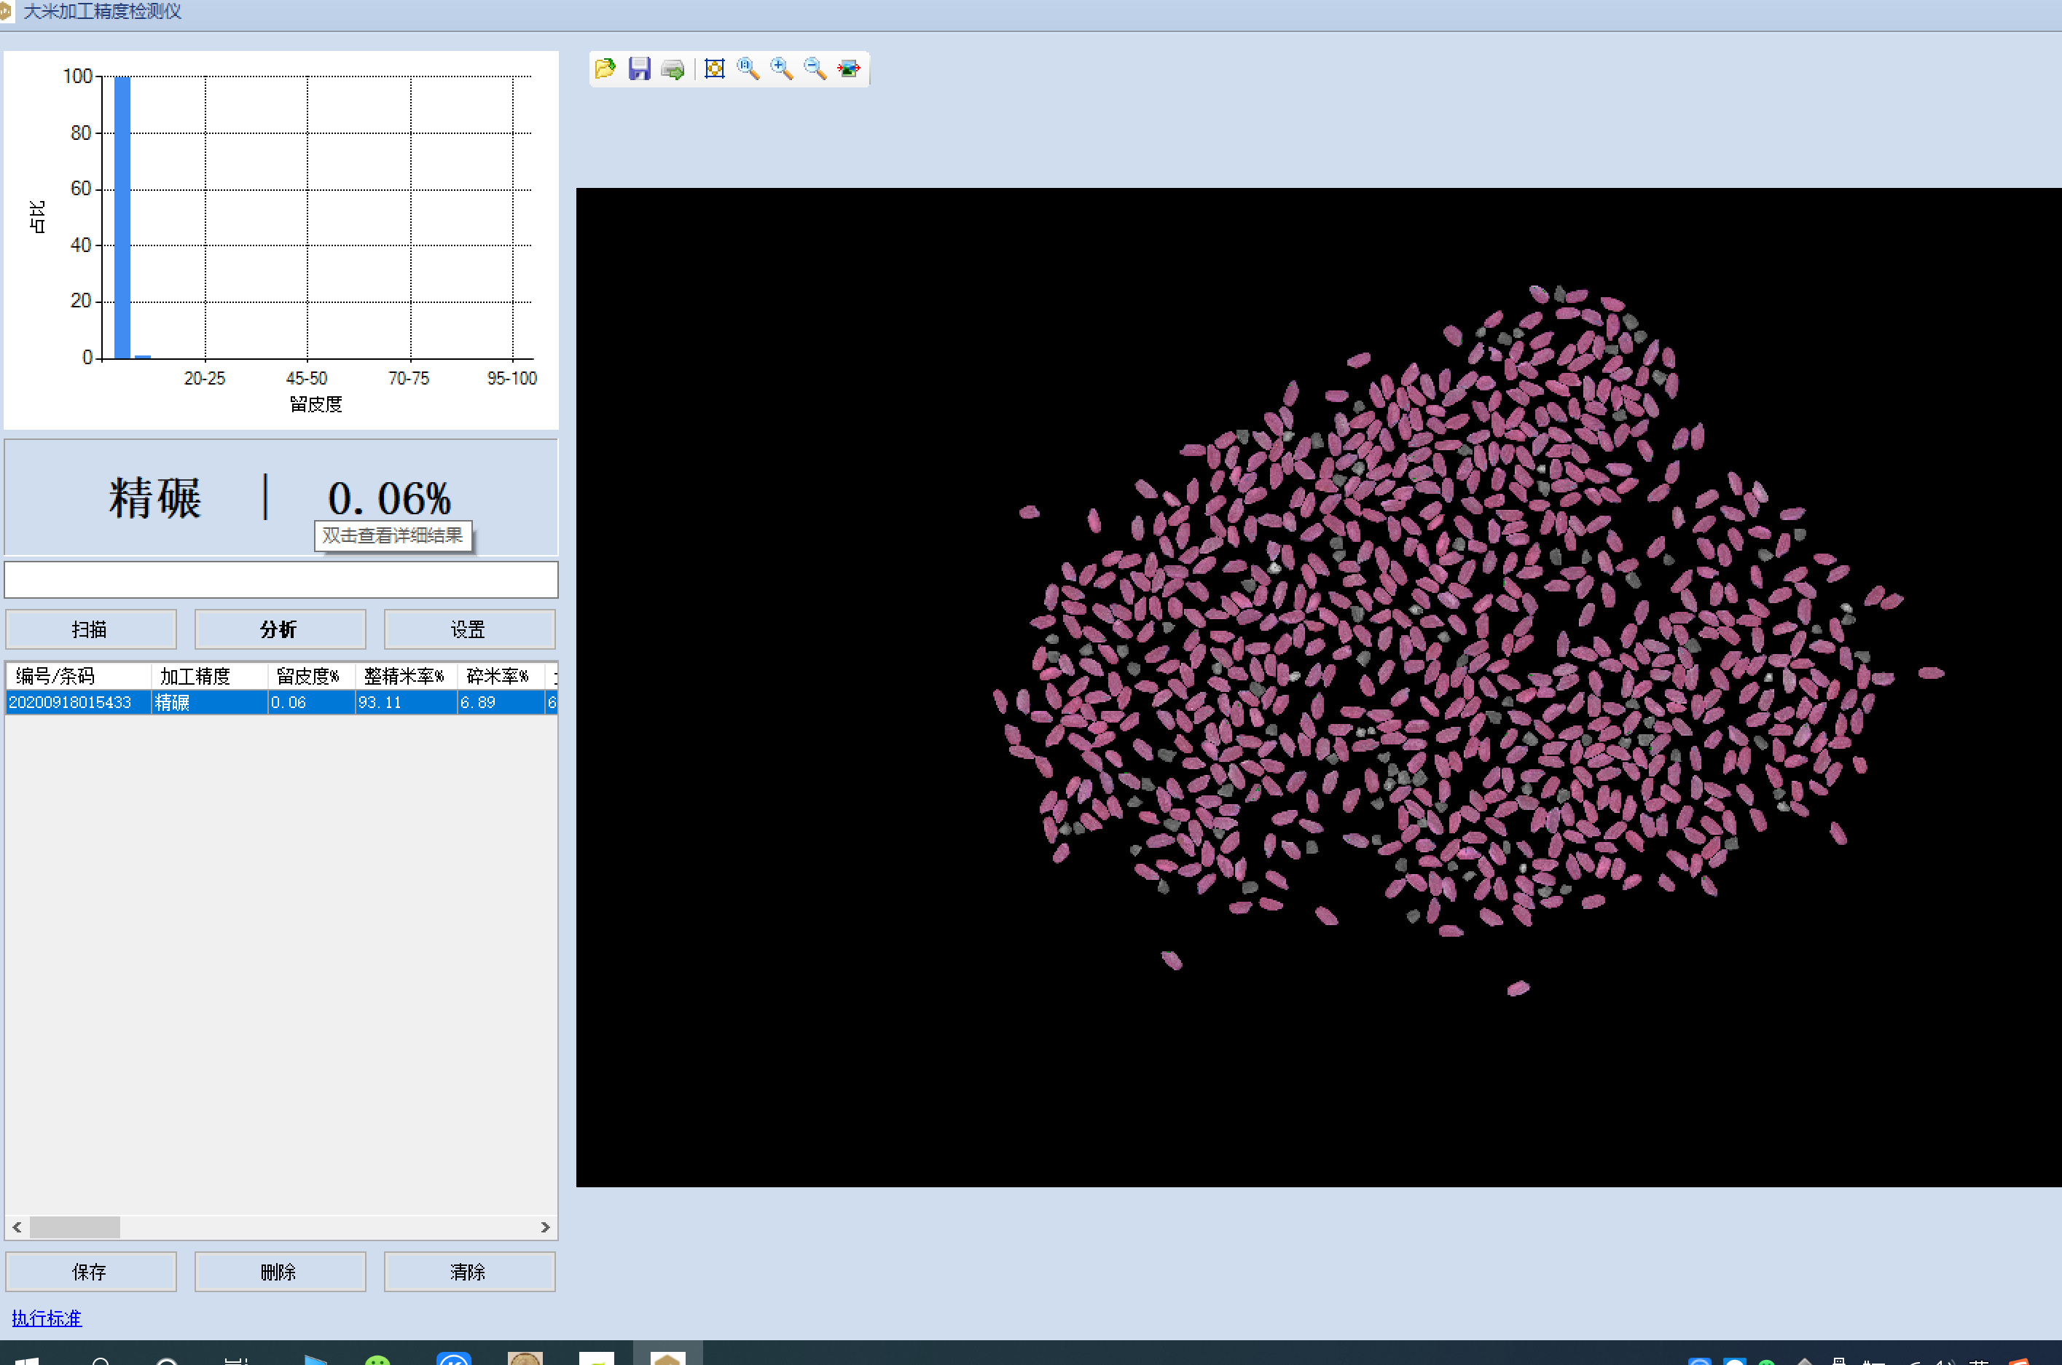
Task: Click the picture icon with red arrows
Action: (848, 68)
